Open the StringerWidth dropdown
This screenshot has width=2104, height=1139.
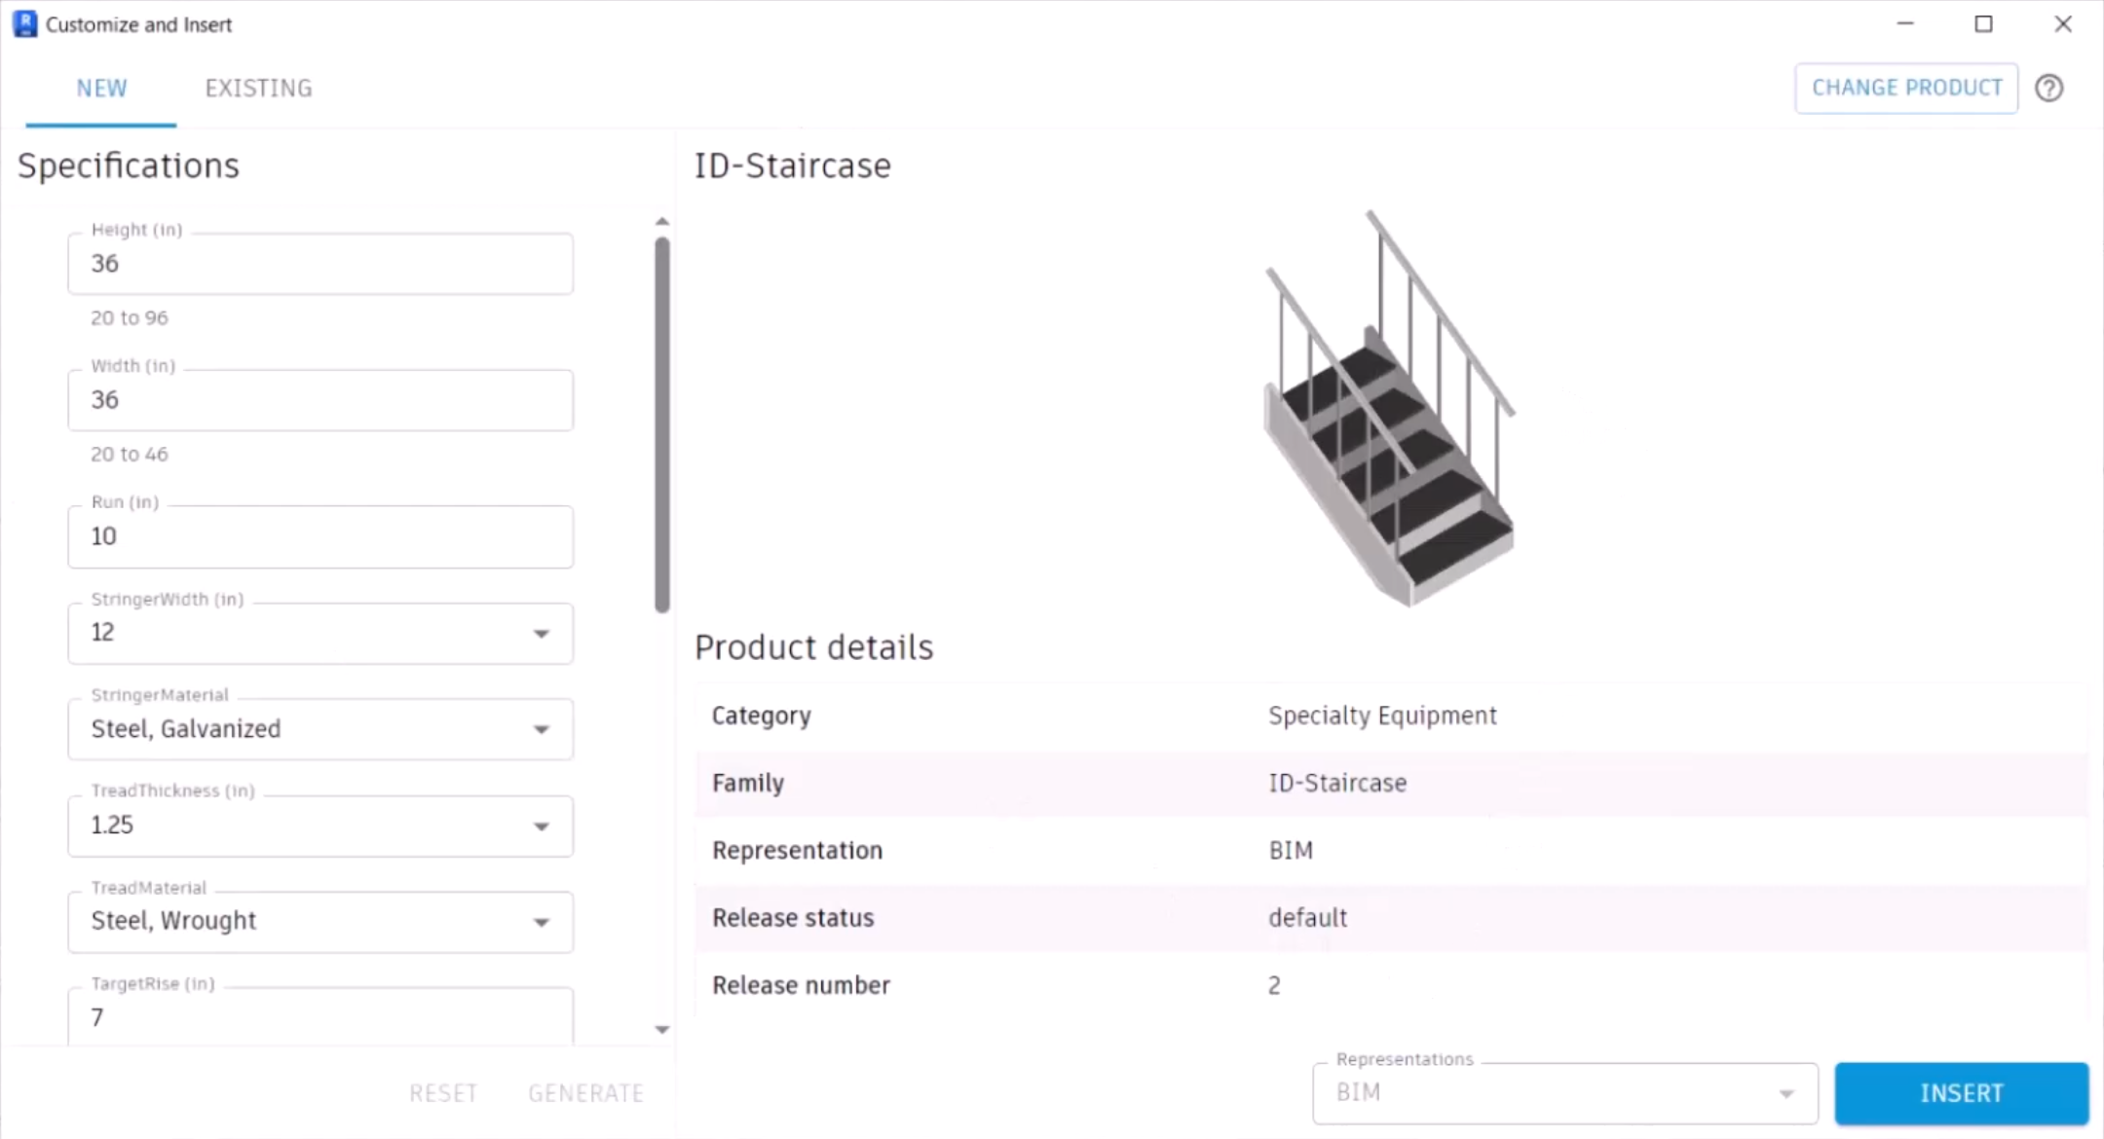coord(320,633)
